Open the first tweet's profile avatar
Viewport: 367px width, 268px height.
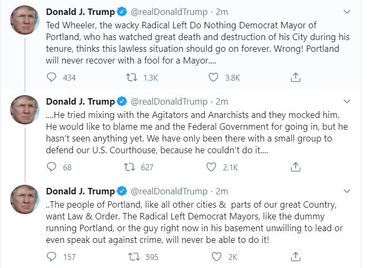click(x=25, y=20)
